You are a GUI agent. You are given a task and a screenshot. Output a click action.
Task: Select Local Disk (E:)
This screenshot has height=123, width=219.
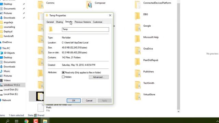tap(11, 94)
